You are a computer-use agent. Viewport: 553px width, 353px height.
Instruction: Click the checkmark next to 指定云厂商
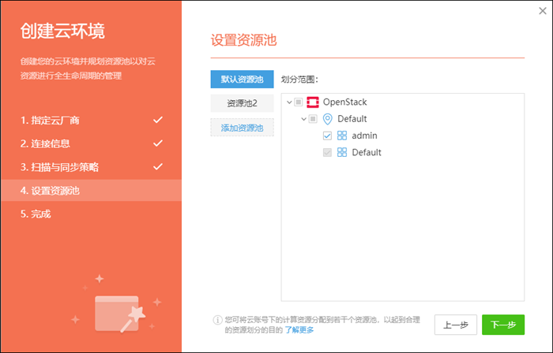tap(158, 120)
